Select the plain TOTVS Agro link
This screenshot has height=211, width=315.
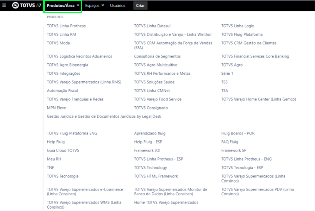click(x=232, y=65)
